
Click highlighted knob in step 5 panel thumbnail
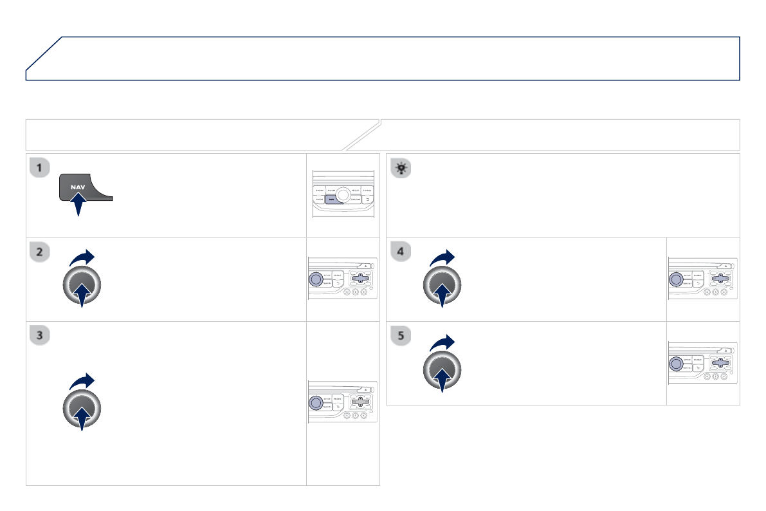676,363
